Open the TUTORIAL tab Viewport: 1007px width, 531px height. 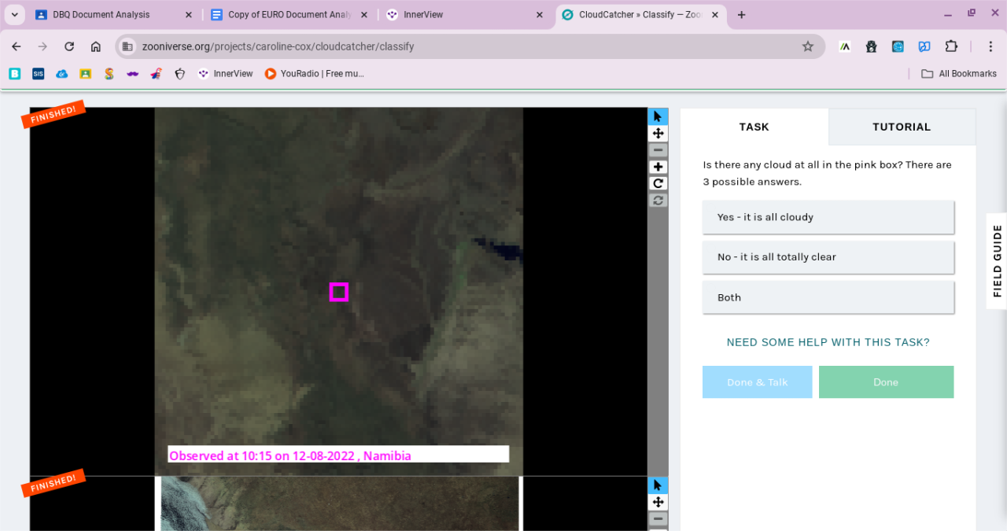(902, 127)
